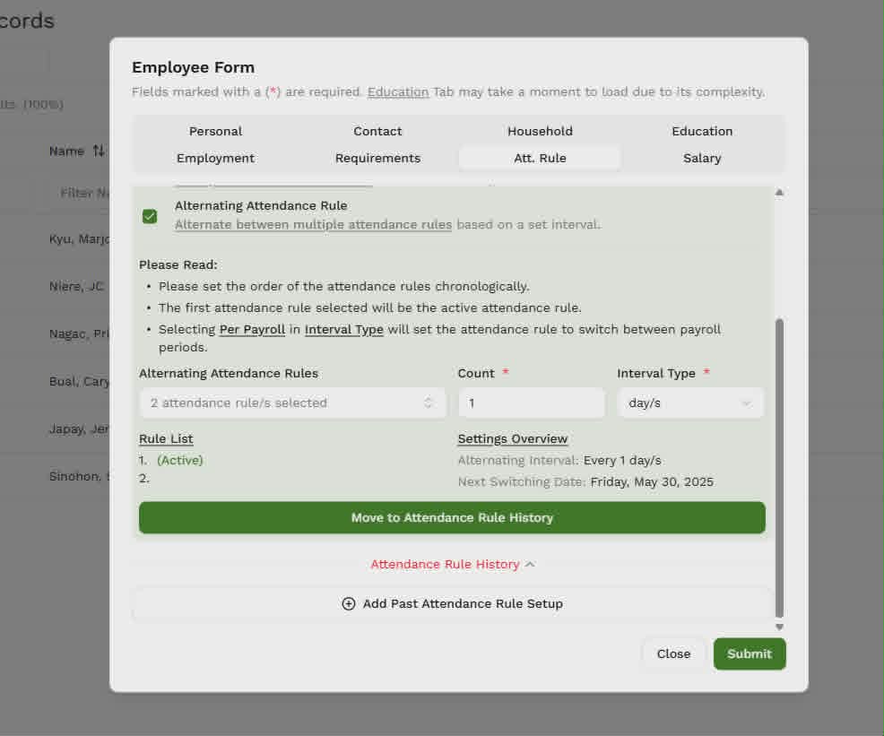The image size is (884, 736).
Task: Click the Name filter input in background table
Action: coord(79,194)
